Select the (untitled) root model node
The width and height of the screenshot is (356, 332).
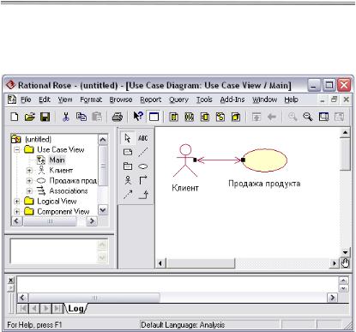pyautogui.click(x=38, y=139)
